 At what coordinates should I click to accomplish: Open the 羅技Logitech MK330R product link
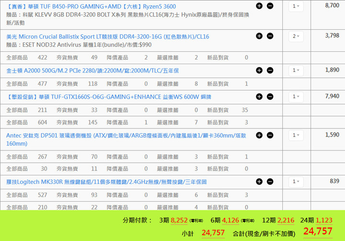click(x=106, y=182)
